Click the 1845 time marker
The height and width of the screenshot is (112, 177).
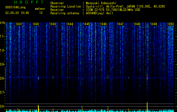(86, 24)
